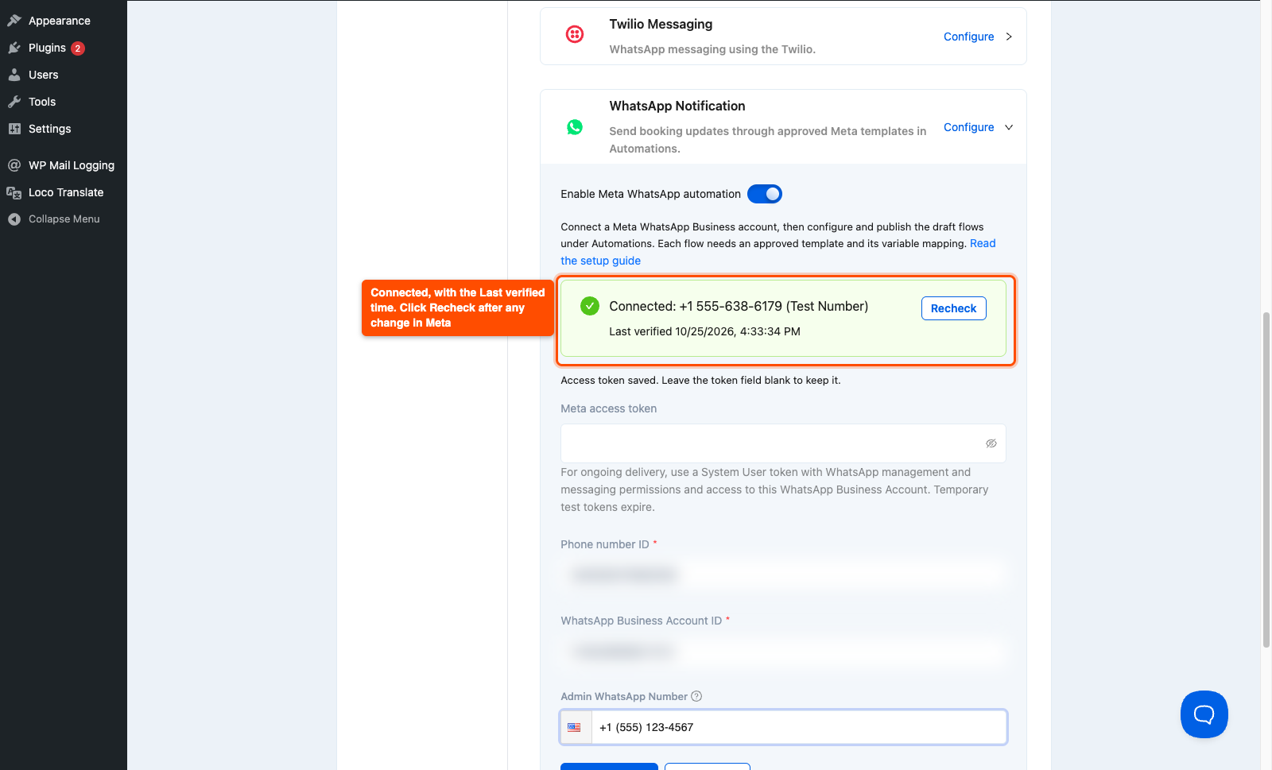Click the Plugins plug icon
This screenshot has width=1272, height=770.
click(x=14, y=48)
